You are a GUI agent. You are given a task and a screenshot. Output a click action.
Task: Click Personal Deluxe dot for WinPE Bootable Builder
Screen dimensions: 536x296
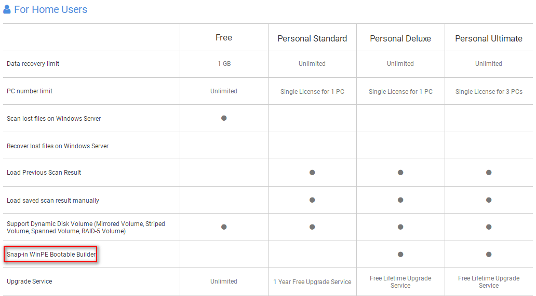(400, 255)
